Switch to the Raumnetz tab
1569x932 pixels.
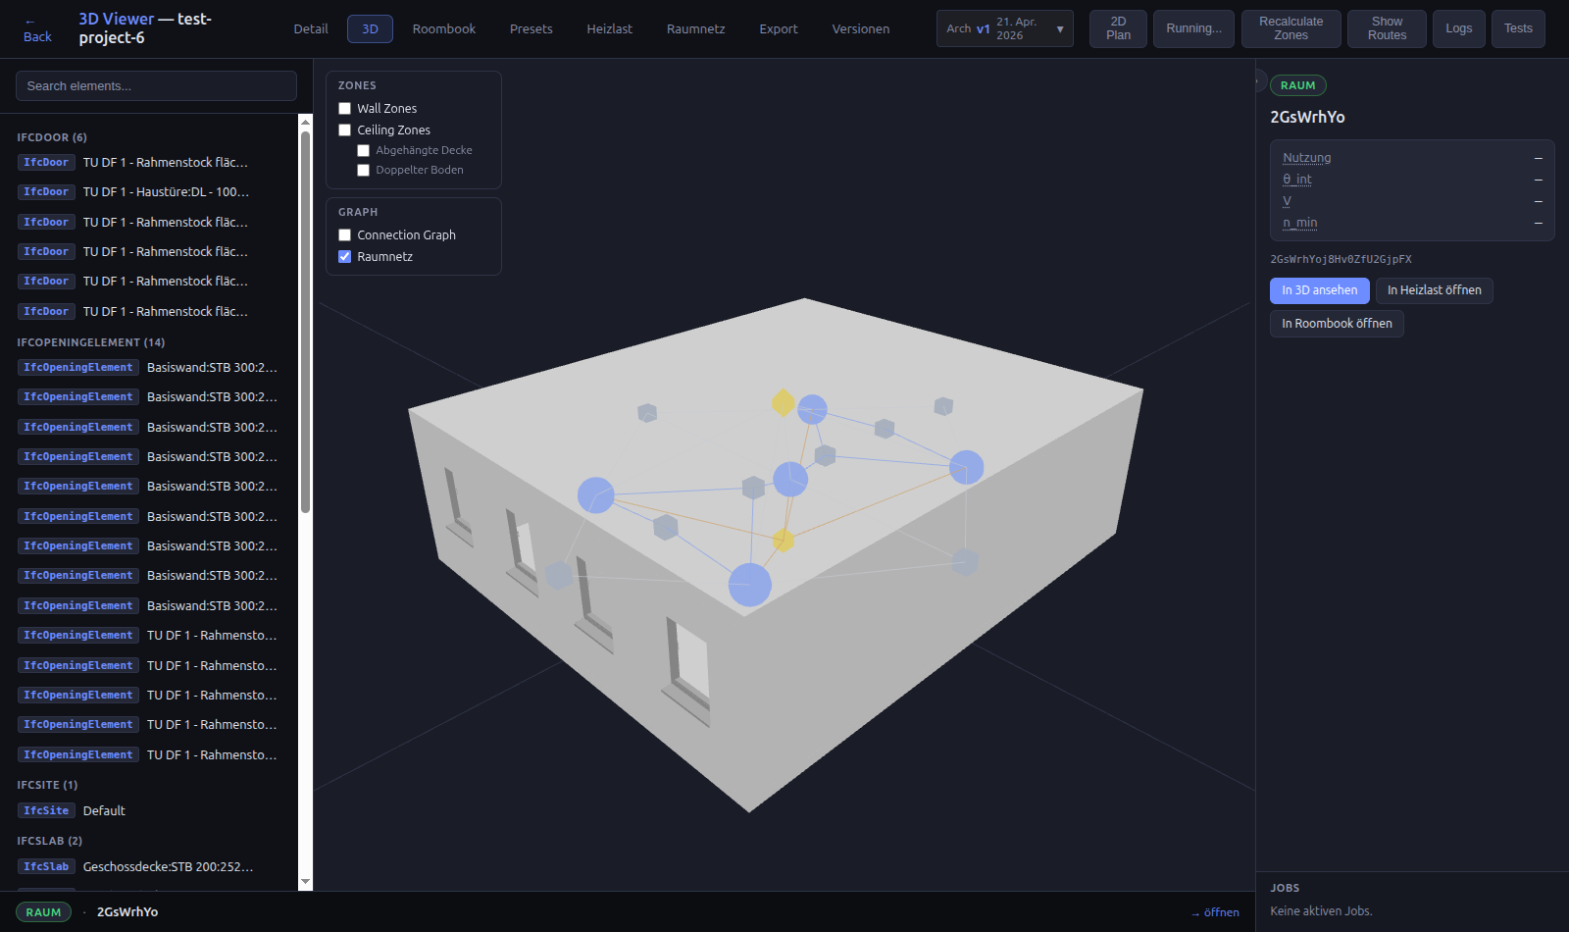[x=695, y=29]
